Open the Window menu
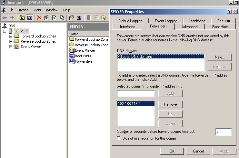The height and width of the screenshot is (158, 239). 52,10
